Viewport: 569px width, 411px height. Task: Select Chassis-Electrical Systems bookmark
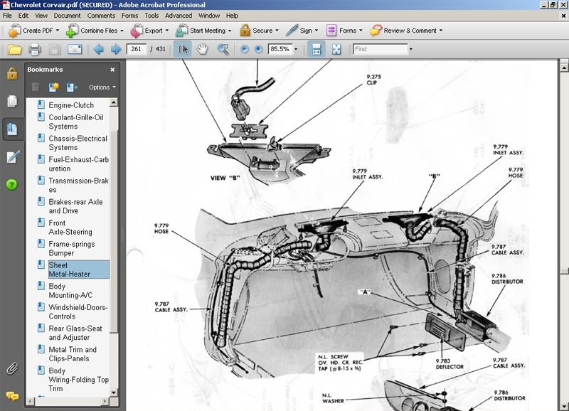point(78,143)
